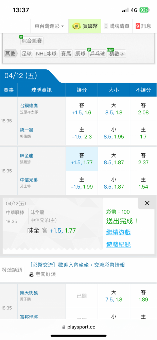
Task: Pick 中信兄弟 主 -1.5, 1.99 spread
Action: pyautogui.click(x=82, y=183)
